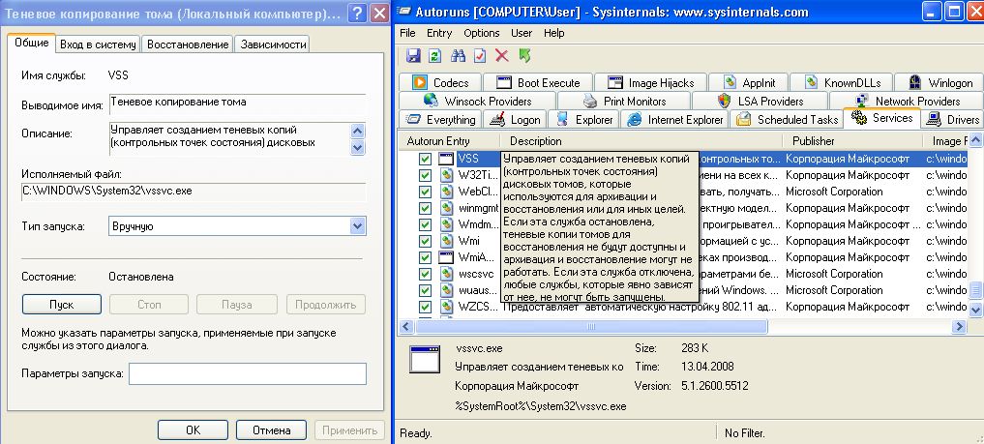Click the Отмена button
This screenshot has width=984, height=444.
(x=271, y=430)
